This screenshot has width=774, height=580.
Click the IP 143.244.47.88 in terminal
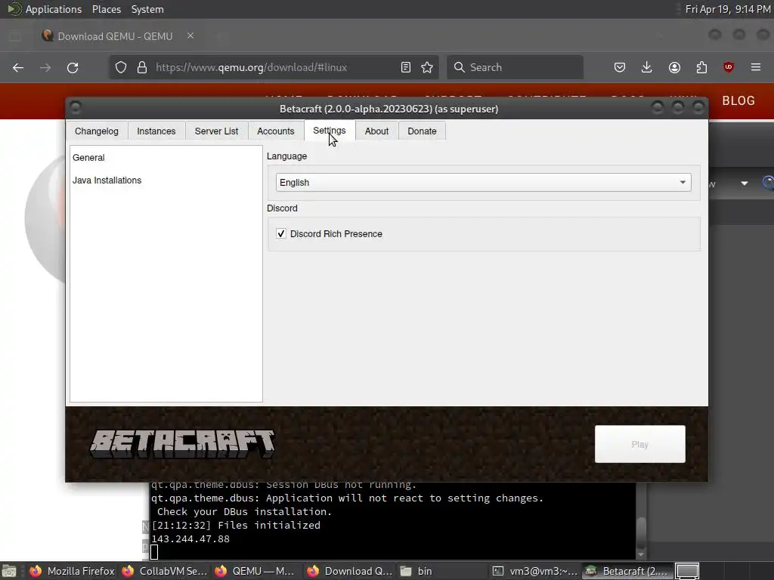point(190,539)
